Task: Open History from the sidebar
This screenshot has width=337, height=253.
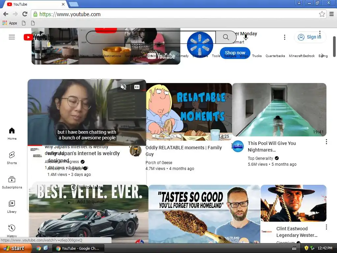Action: [x=12, y=231]
